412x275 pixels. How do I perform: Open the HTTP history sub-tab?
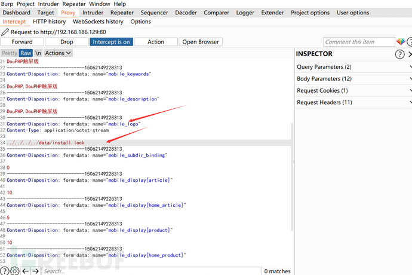tap(49, 22)
